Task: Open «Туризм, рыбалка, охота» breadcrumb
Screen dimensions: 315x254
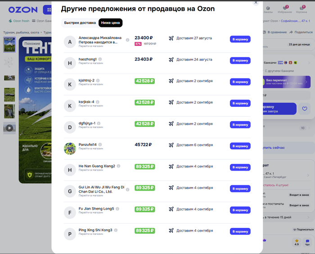Action: tap(21, 32)
